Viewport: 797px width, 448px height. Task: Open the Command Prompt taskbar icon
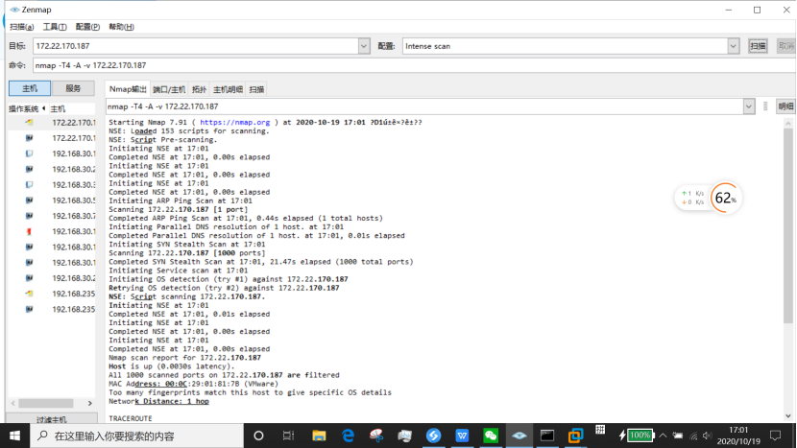coord(547,436)
